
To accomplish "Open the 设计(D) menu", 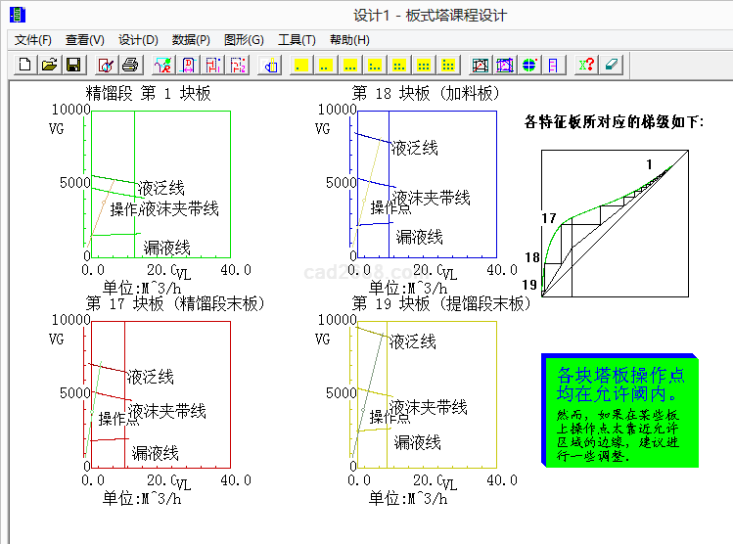I will coord(138,40).
